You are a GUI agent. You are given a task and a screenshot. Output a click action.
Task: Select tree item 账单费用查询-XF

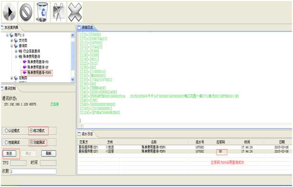(x=38, y=67)
